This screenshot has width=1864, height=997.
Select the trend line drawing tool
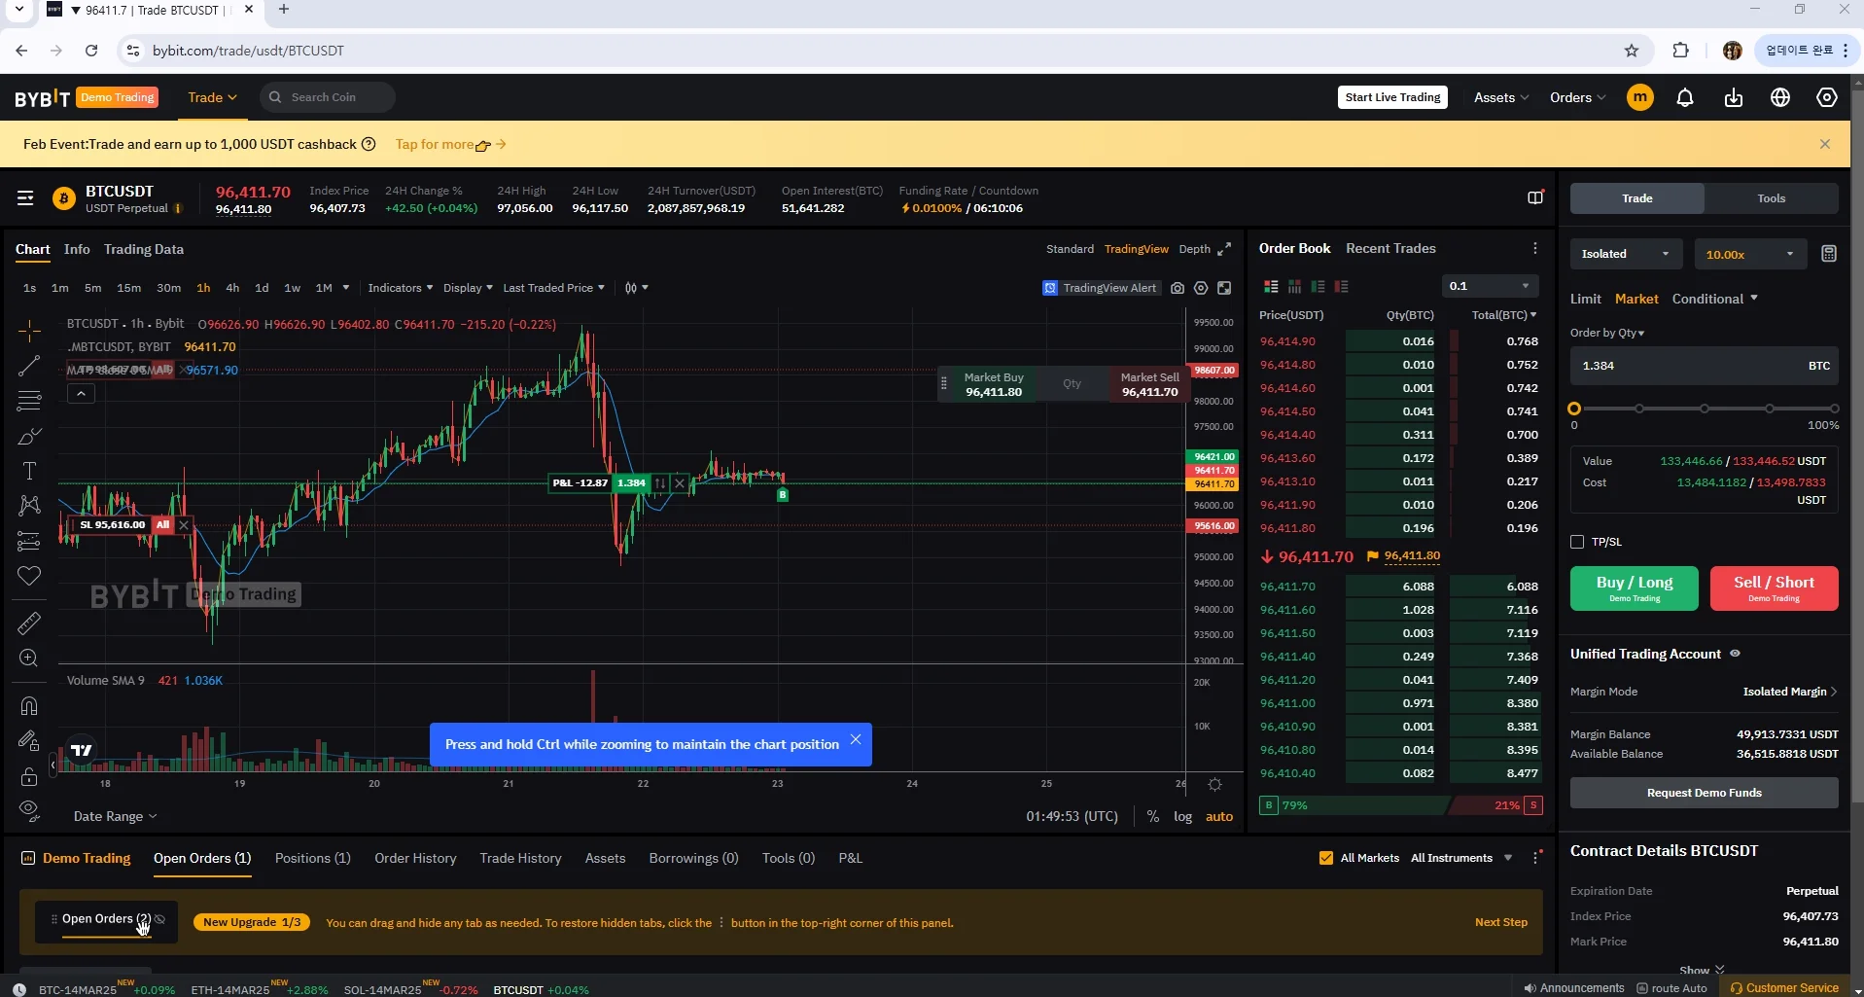click(29, 366)
